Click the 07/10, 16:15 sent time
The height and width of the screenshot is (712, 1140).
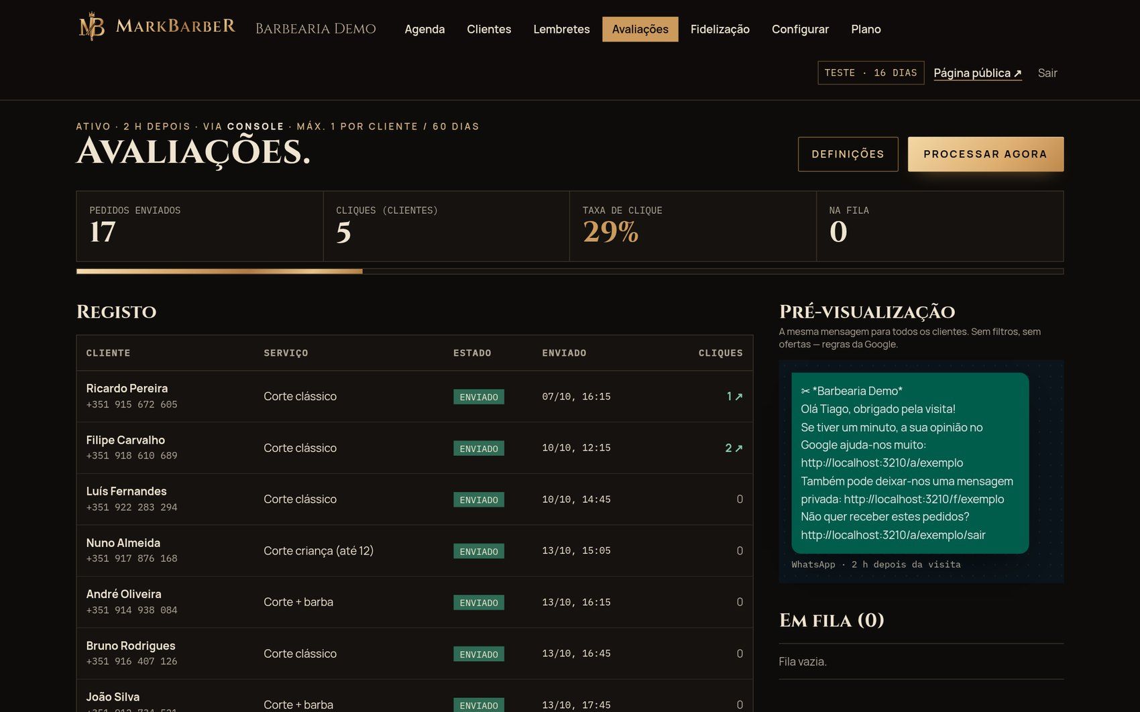click(x=576, y=397)
